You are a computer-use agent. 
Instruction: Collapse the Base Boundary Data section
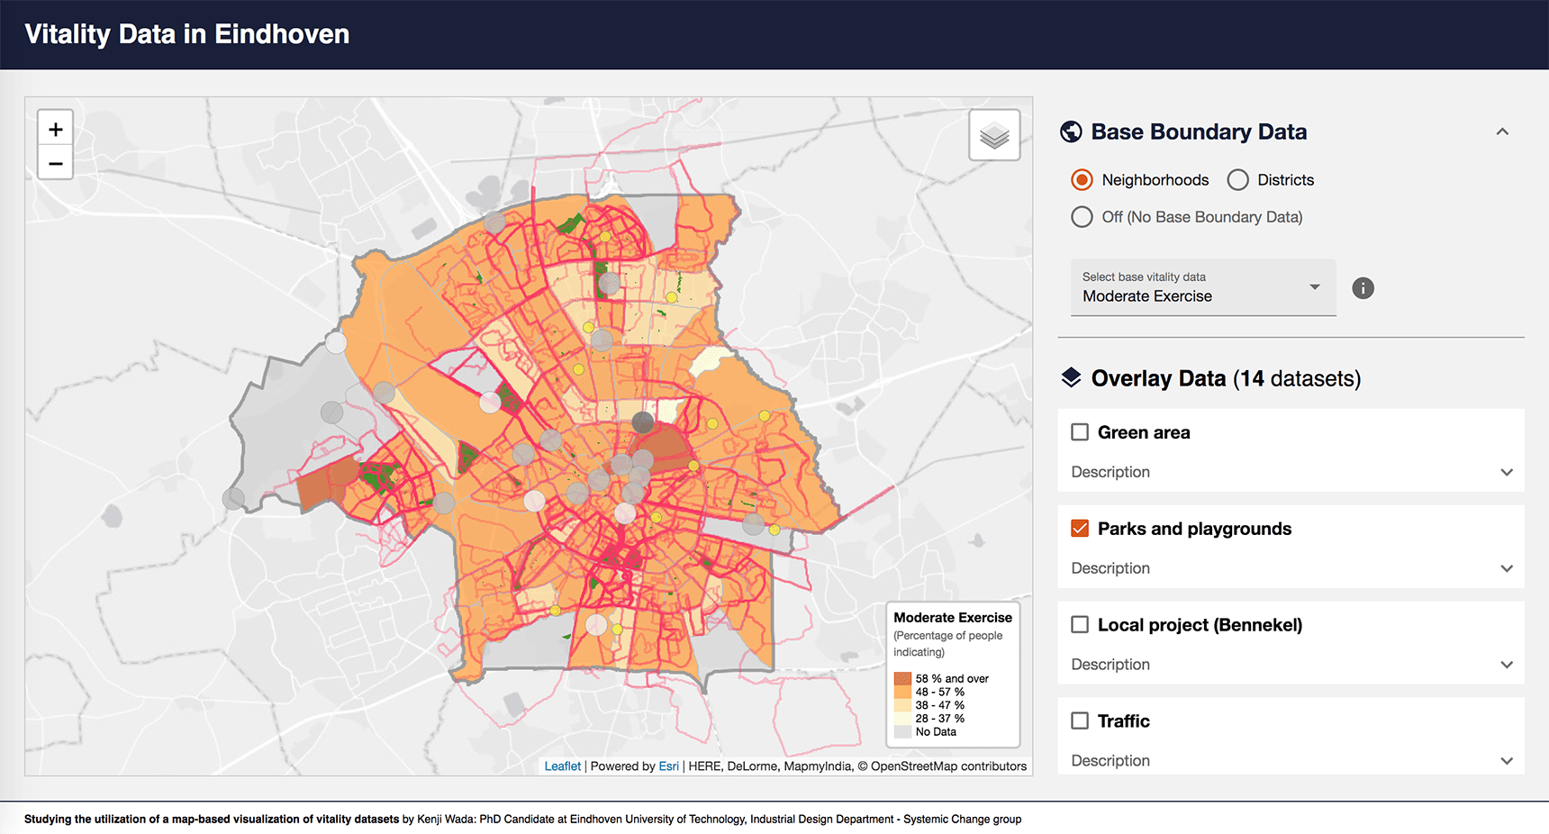coord(1502,131)
